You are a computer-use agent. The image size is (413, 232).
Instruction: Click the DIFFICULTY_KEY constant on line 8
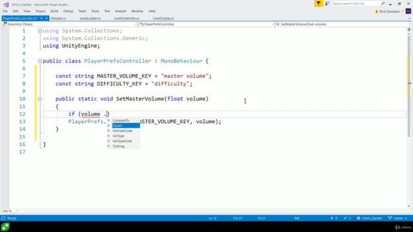click(119, 84)
